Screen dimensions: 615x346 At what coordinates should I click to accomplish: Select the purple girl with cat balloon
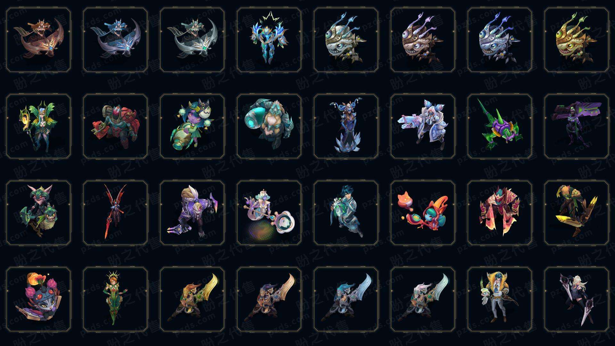coord(192,126)
